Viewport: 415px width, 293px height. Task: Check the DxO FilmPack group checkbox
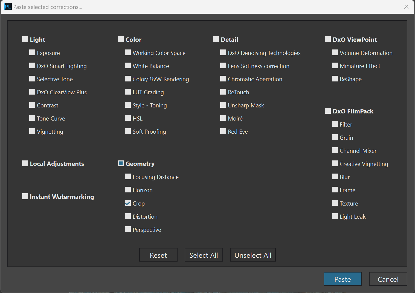tap(328, 111)
